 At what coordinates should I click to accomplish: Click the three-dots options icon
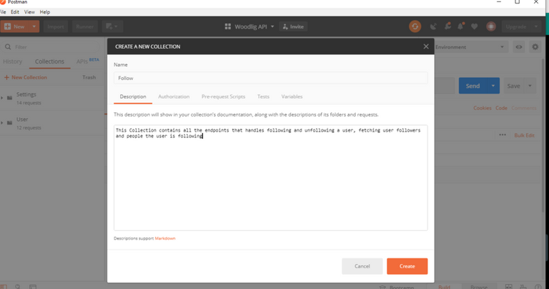tap(503, 135)
